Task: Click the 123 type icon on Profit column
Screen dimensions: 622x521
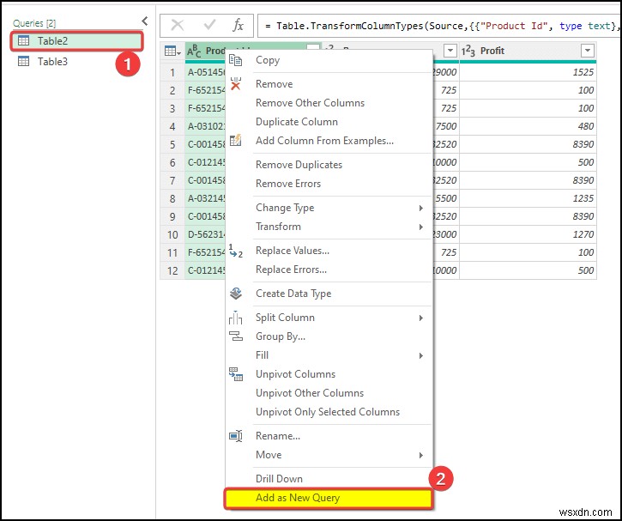Action: pos(468,51)
